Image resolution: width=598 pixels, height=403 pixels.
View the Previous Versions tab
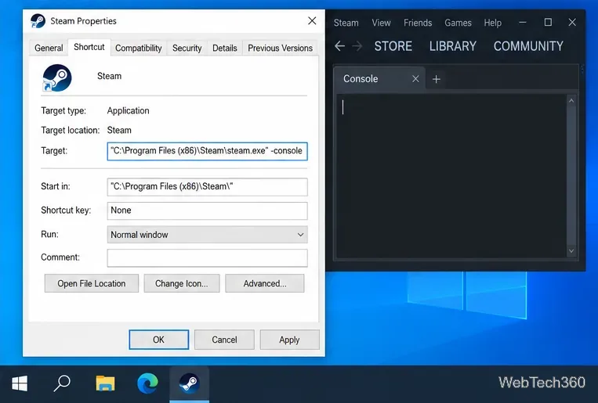point(280,48)
